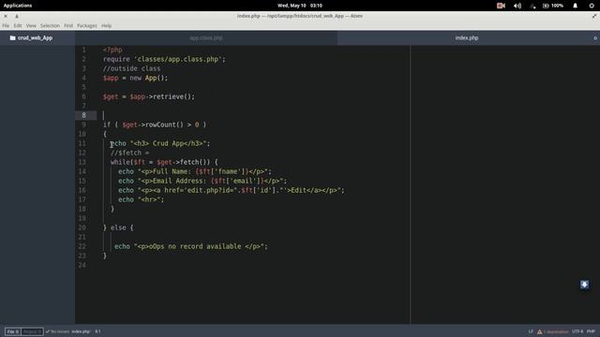Click the No Issues checkmark indicator

57,331
